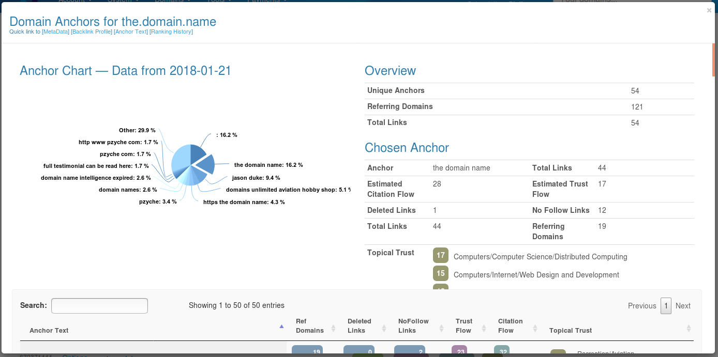Viewport: 718px width, 357px height.
Task: Click 'domain names: 2.6 %' chart label
Action: [128, 190]
